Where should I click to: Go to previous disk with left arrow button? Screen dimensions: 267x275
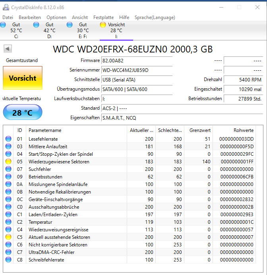(x=8, y=48)
